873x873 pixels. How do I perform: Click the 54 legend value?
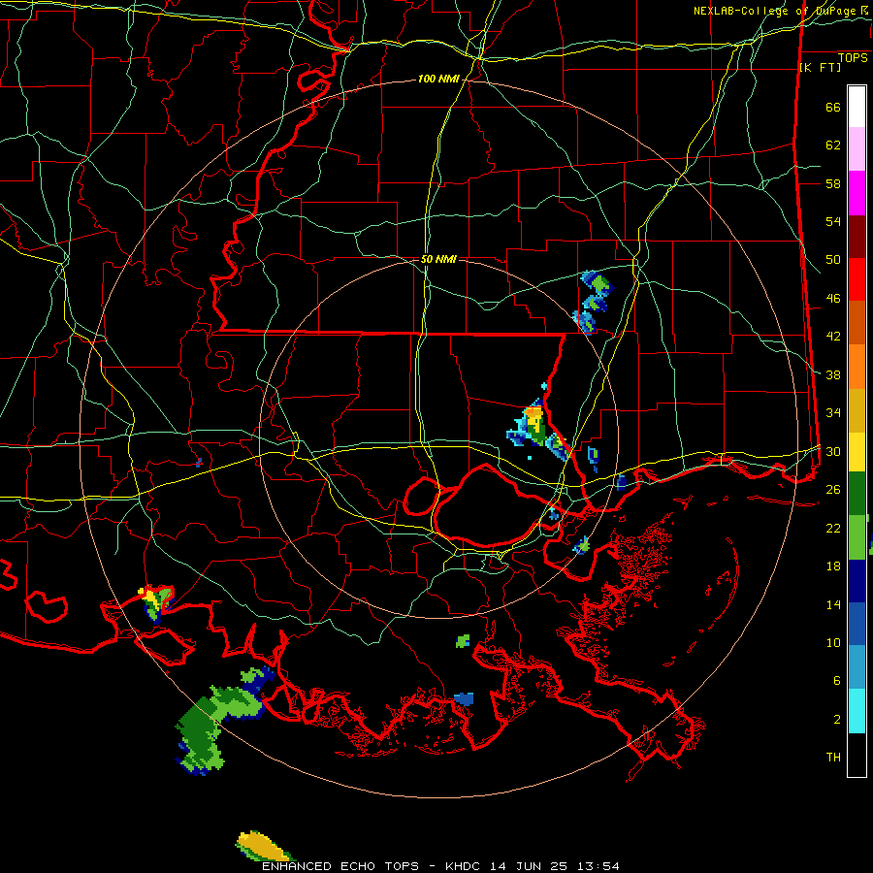833,221
